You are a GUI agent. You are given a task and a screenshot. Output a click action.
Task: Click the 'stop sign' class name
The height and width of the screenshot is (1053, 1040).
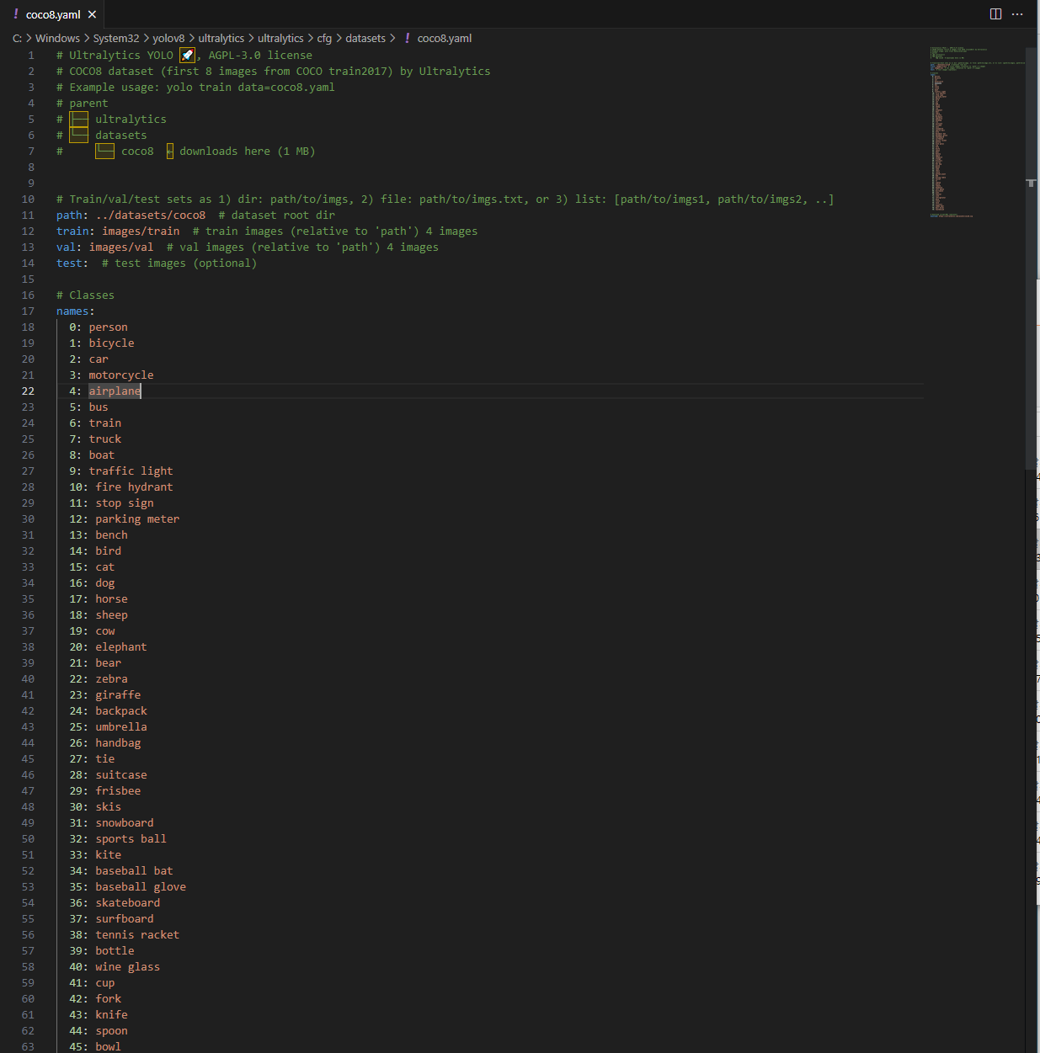[125, 503]
